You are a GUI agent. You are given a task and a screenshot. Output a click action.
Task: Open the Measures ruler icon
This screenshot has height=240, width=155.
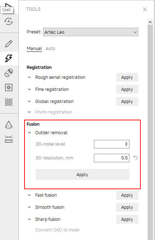pyautogui.click(x=9, y=139)
